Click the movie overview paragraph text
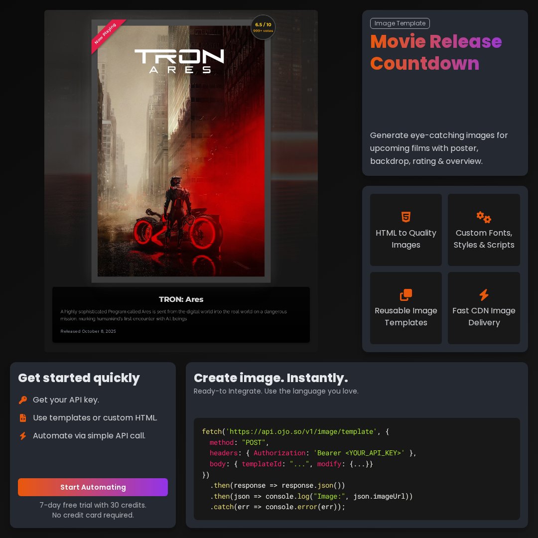This screenshot has width=538, height=538. point(174,315)
